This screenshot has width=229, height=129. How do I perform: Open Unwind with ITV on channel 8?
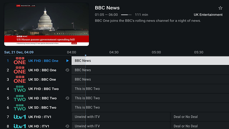[x=120, y=126]
